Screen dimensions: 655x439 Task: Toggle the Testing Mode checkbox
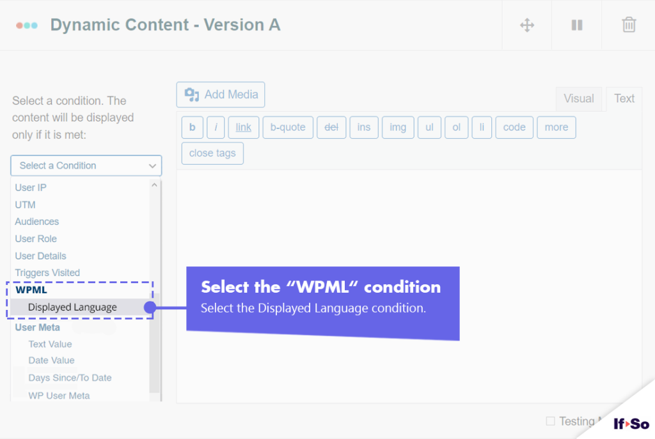pyautogui.click(x=550, y=421)
